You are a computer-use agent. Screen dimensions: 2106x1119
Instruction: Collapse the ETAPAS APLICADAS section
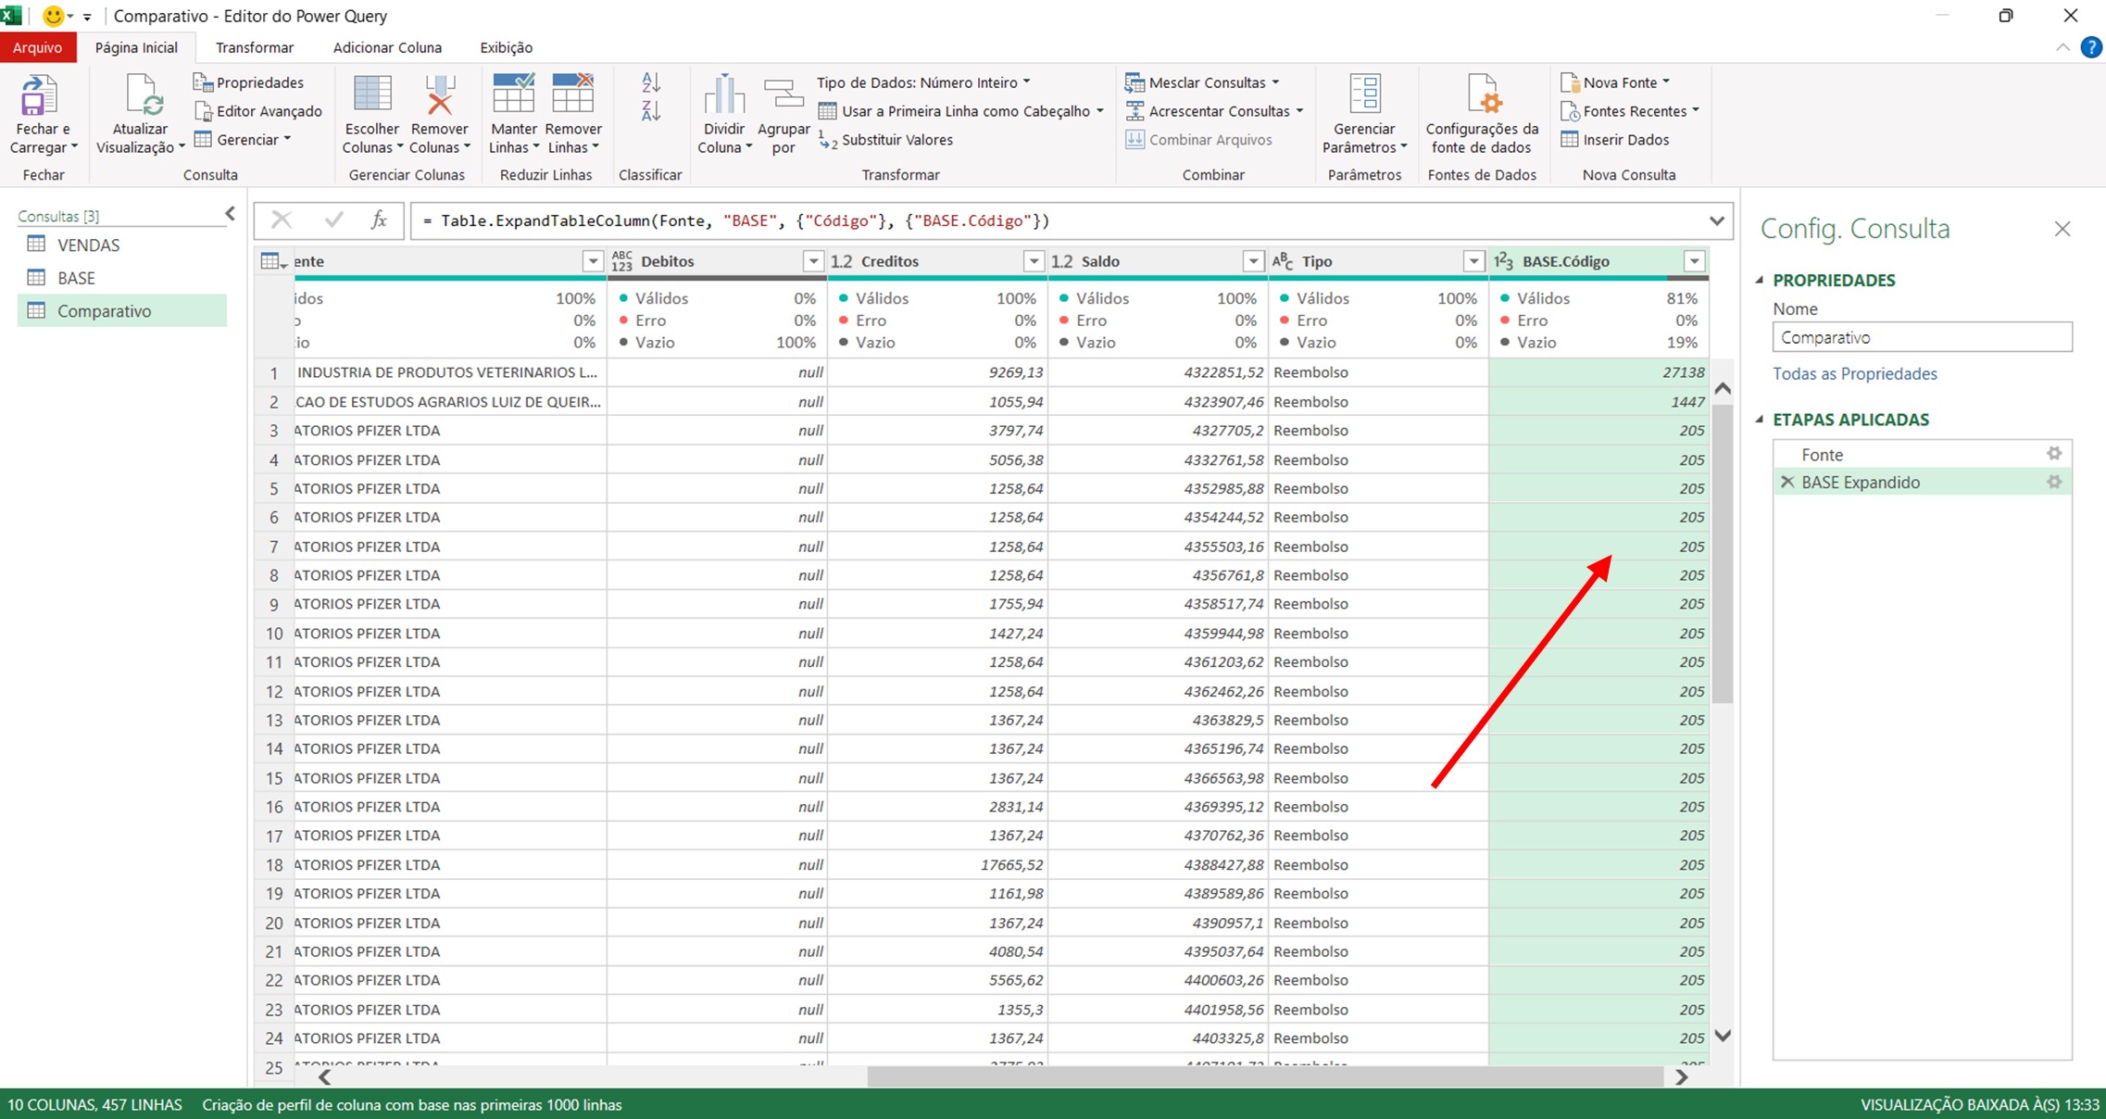1760,419
